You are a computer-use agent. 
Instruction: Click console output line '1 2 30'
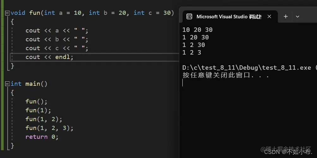pyautogui.click(x=194, y=45)
